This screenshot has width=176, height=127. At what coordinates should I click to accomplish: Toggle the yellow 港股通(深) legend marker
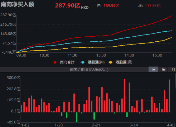point(111,62)
